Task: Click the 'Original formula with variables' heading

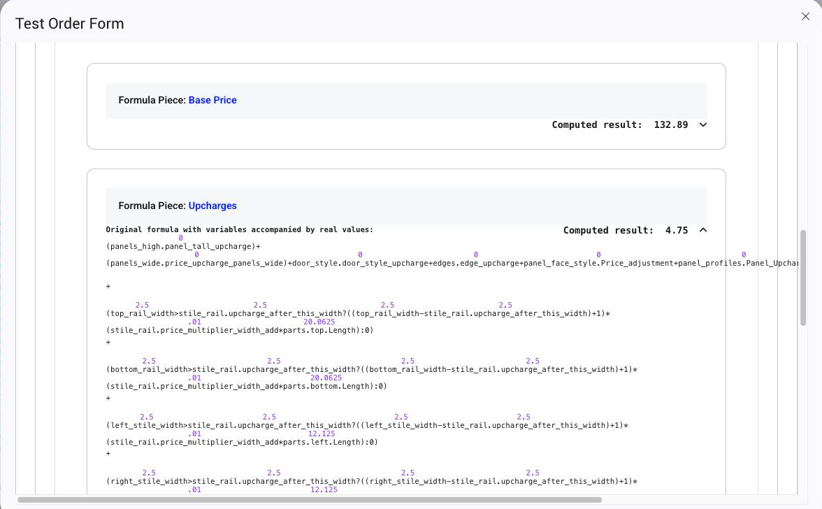Action: (240, 229)
